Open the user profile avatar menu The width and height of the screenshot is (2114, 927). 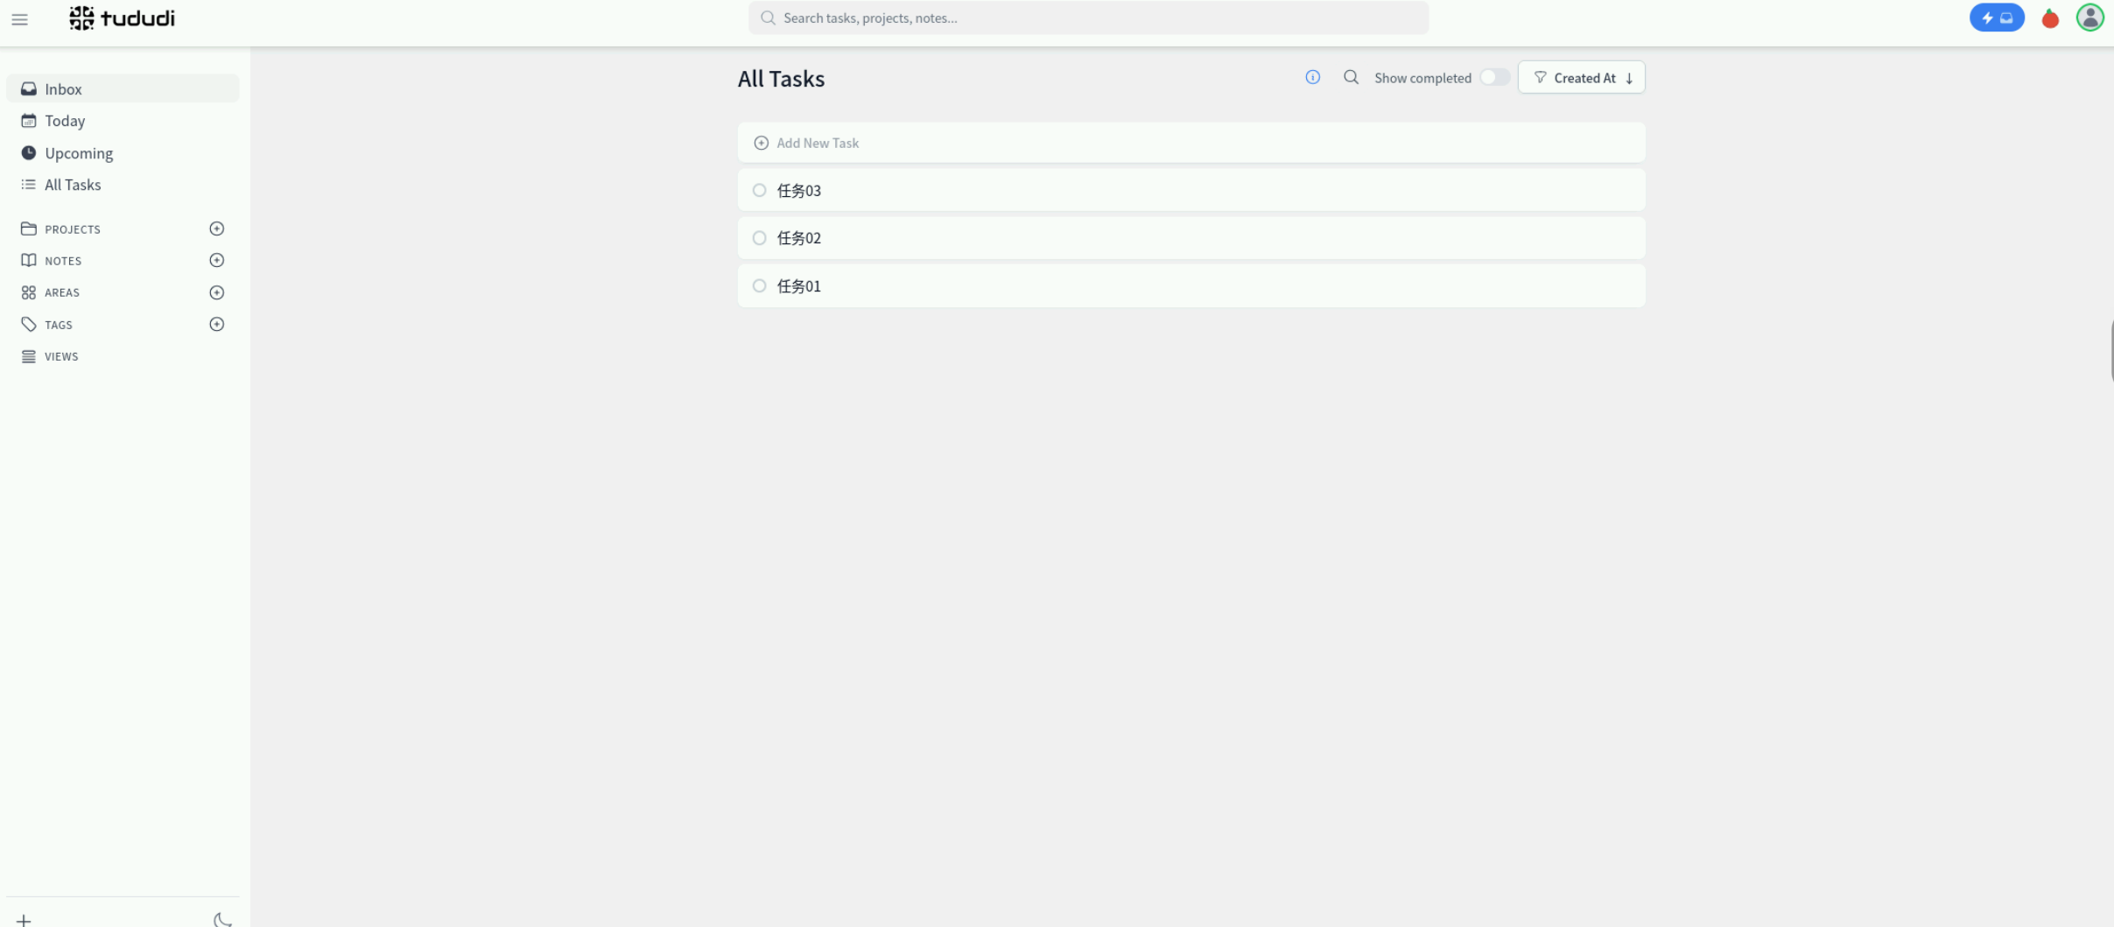pyautogui.click(x=2090, y=18)
